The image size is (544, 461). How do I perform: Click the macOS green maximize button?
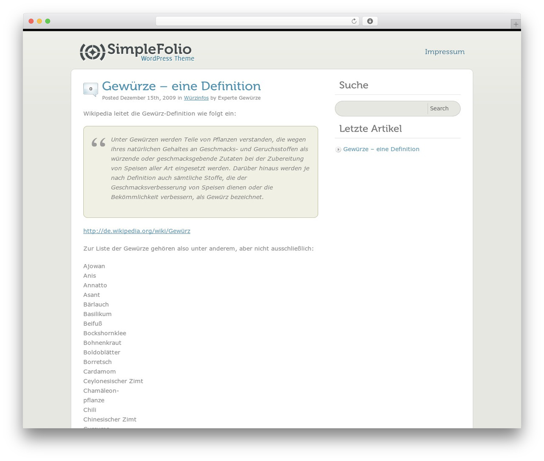point(48,21)
